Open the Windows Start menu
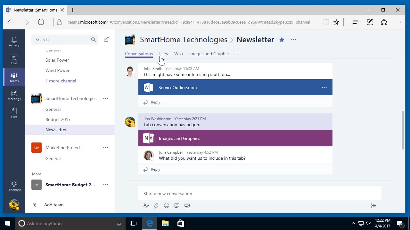Image resolution: width=410 pixels, height=230 pixels. tap(8, 223)
